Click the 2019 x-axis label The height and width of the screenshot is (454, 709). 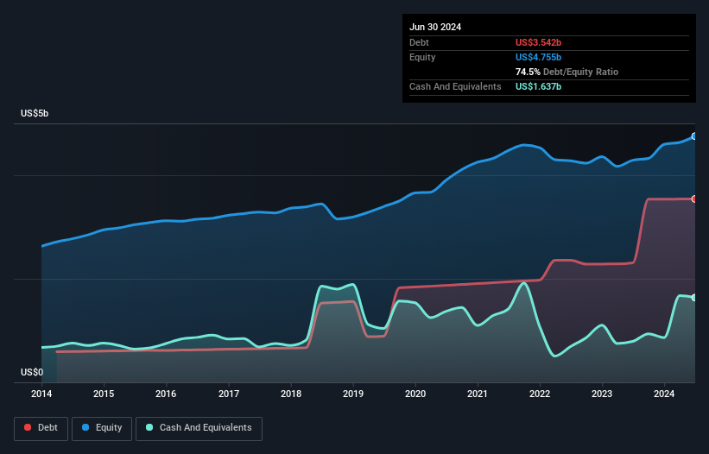pos(353,394)
